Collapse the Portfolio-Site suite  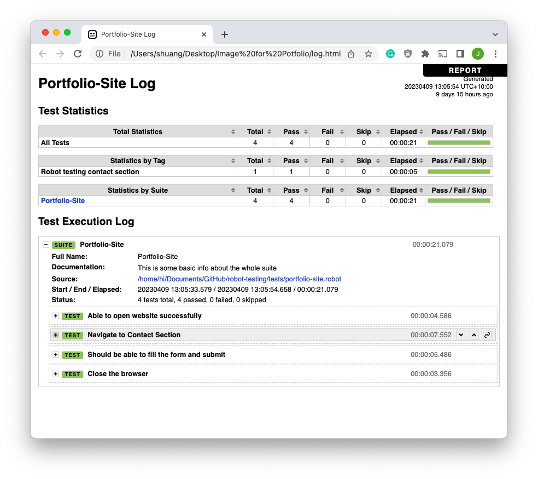(46, 245)
